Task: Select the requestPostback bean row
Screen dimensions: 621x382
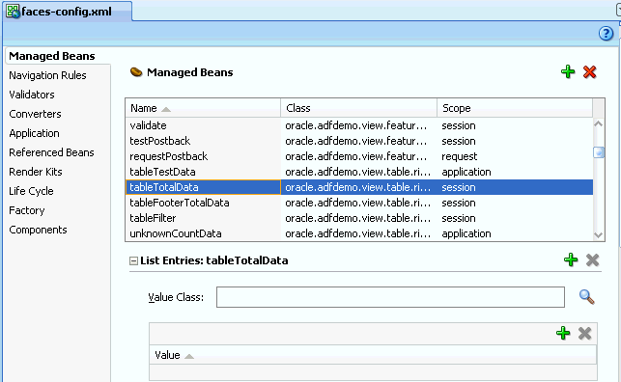Action: pyautogui.click(x=359, y=156)
